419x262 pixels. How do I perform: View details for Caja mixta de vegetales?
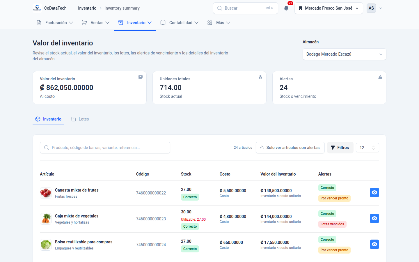click(374, 218)
